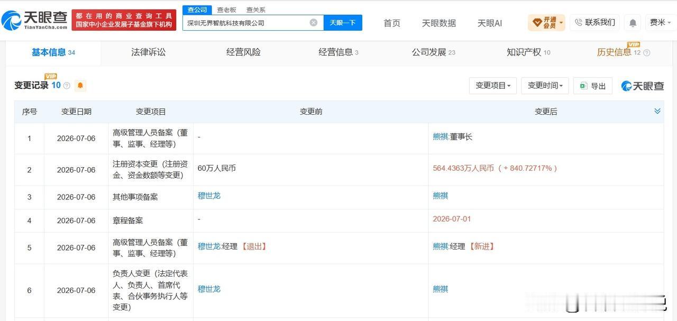677x321 pixels.
Task: Toggle the orange alert bell beside 变更记录
Action: click(x=80, y=85)
